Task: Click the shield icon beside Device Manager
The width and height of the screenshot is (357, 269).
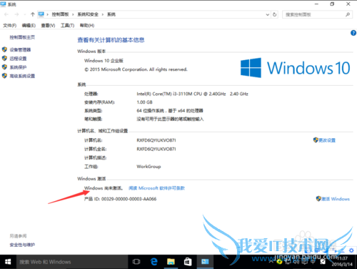Action: pyautogui.click(x=4, y=49)
